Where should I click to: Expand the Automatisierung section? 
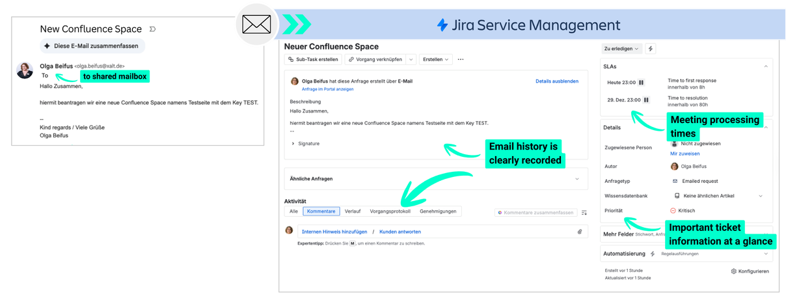pos(686,254)
